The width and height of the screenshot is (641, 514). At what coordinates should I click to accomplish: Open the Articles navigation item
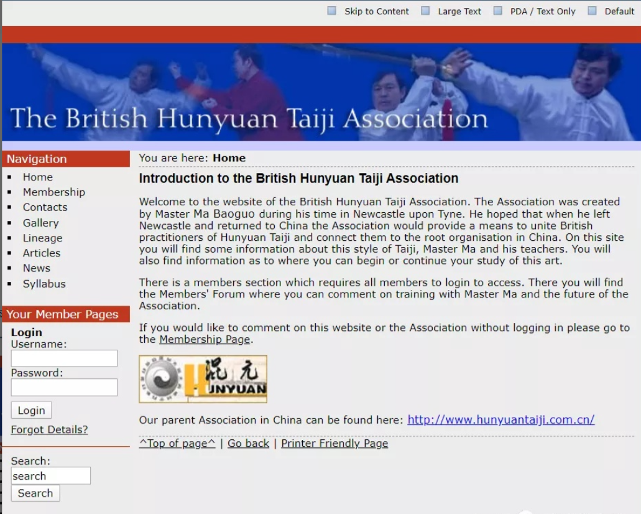42,253
